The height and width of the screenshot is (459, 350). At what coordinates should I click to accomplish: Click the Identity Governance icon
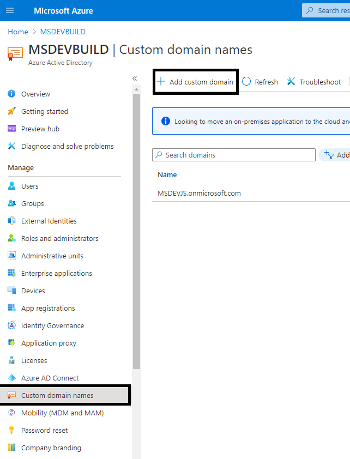(x=11, y=325)
